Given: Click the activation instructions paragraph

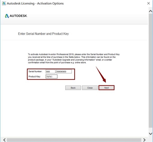Looking at the screenshot, I should tap(74, 58).
